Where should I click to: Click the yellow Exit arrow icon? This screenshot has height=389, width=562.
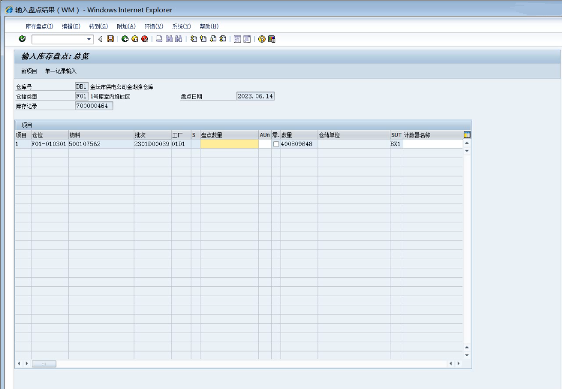(135, 40)
